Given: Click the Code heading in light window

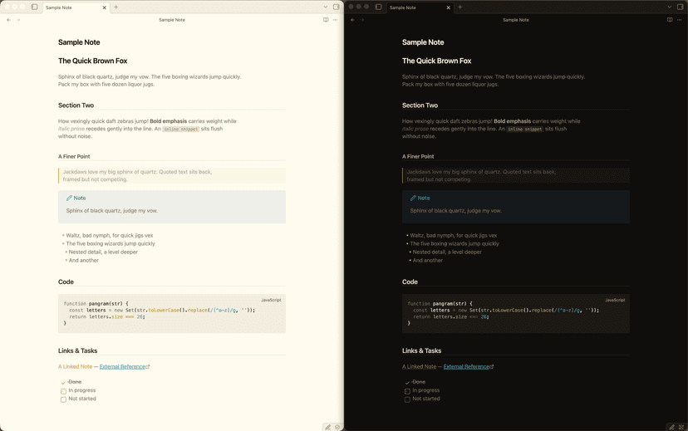Looking at the screenshot, I should (x=66, y=282).
